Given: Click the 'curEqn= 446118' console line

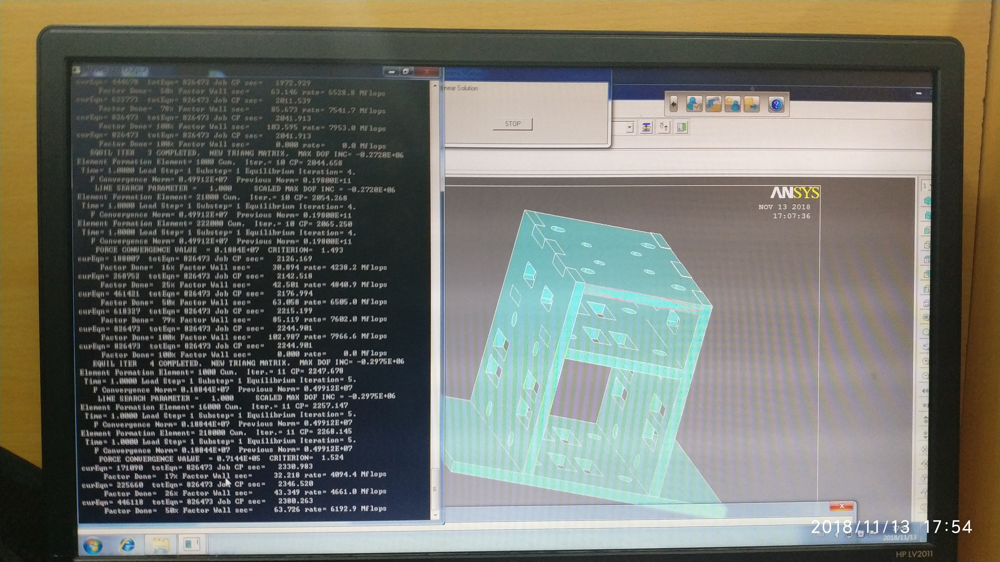Looking at the screenshot, I should pos(197,502).
